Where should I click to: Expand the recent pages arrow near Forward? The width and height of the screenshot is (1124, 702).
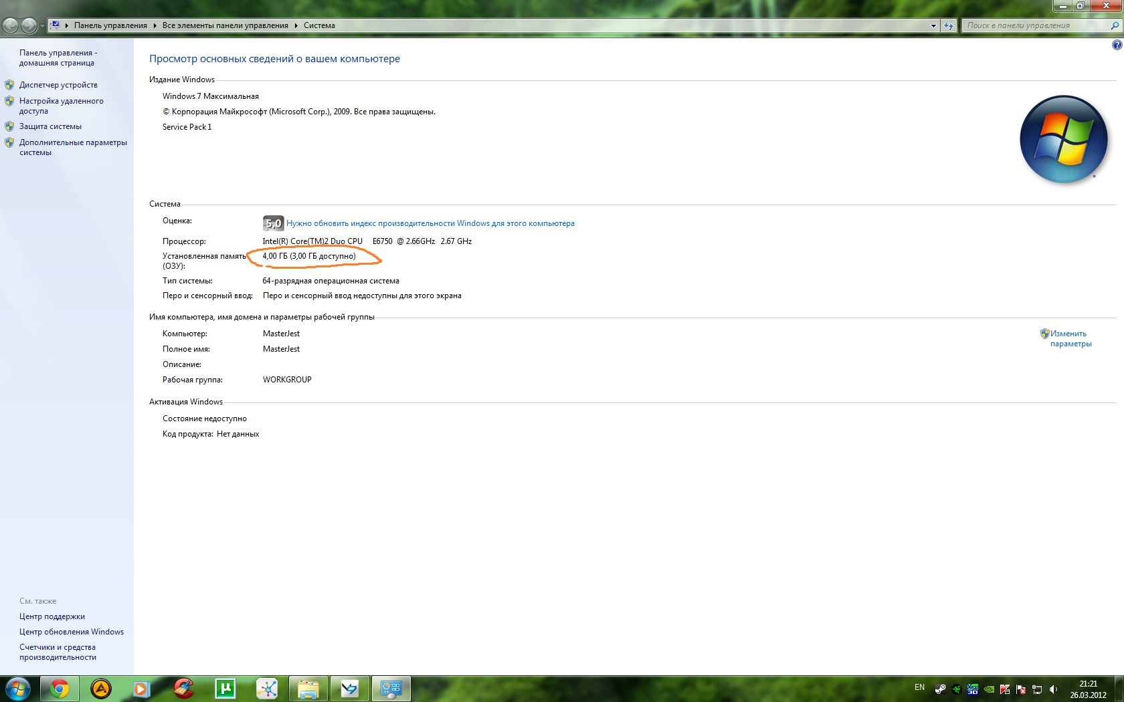point(42,25)
